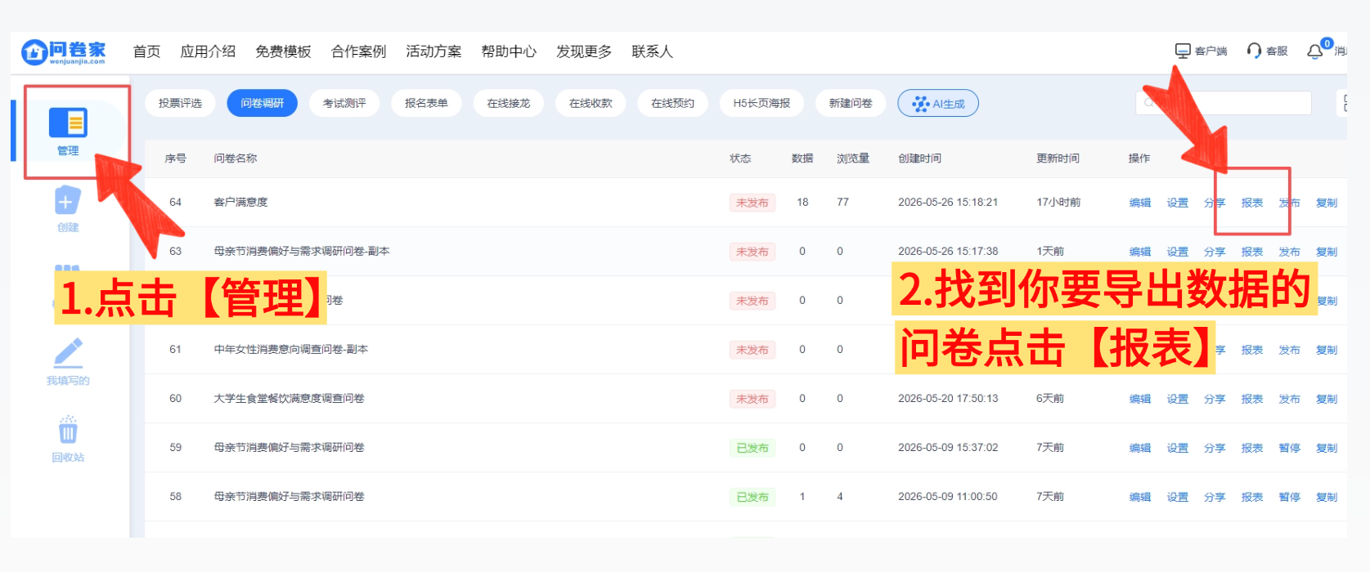Image resolution: width=1370 pixels, height=572 pixels.
Task: Click the 浏览量 column header
Action: (853, 159)
